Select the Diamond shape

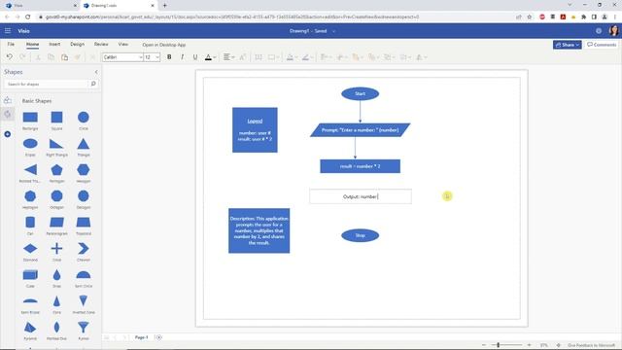30,249
